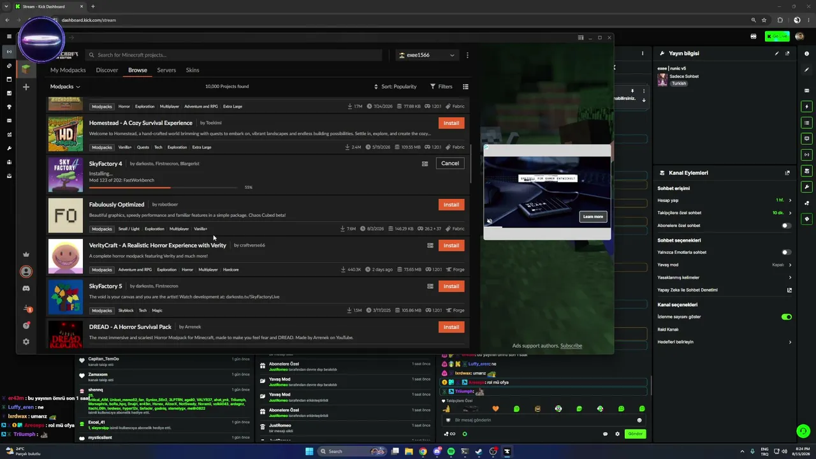The width and height of the screenshot is (816, 459).
Task: Open the CurseForge three-dot options menu
Action: (467, 55)
